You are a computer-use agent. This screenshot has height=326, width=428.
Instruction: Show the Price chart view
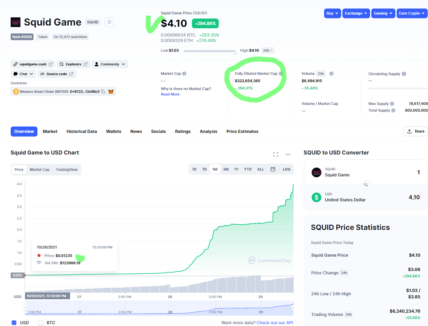19,170
